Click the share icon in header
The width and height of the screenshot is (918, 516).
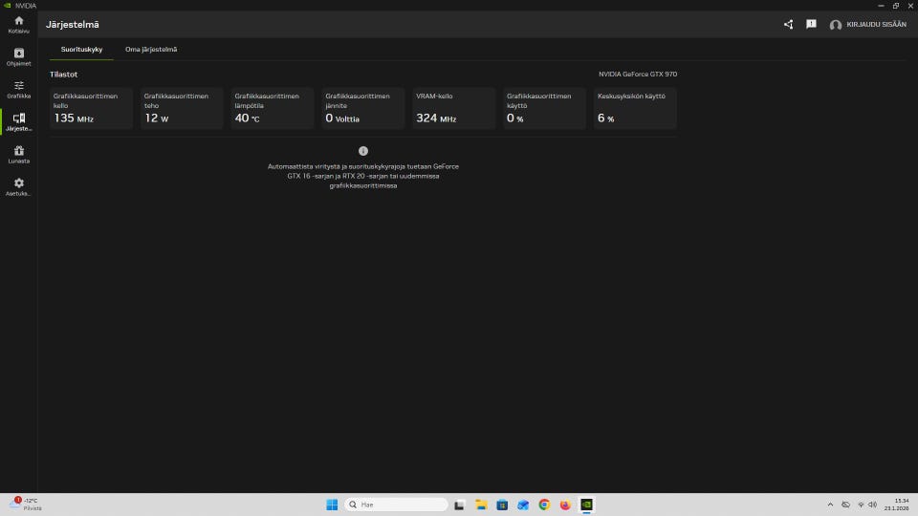(789, 25)
